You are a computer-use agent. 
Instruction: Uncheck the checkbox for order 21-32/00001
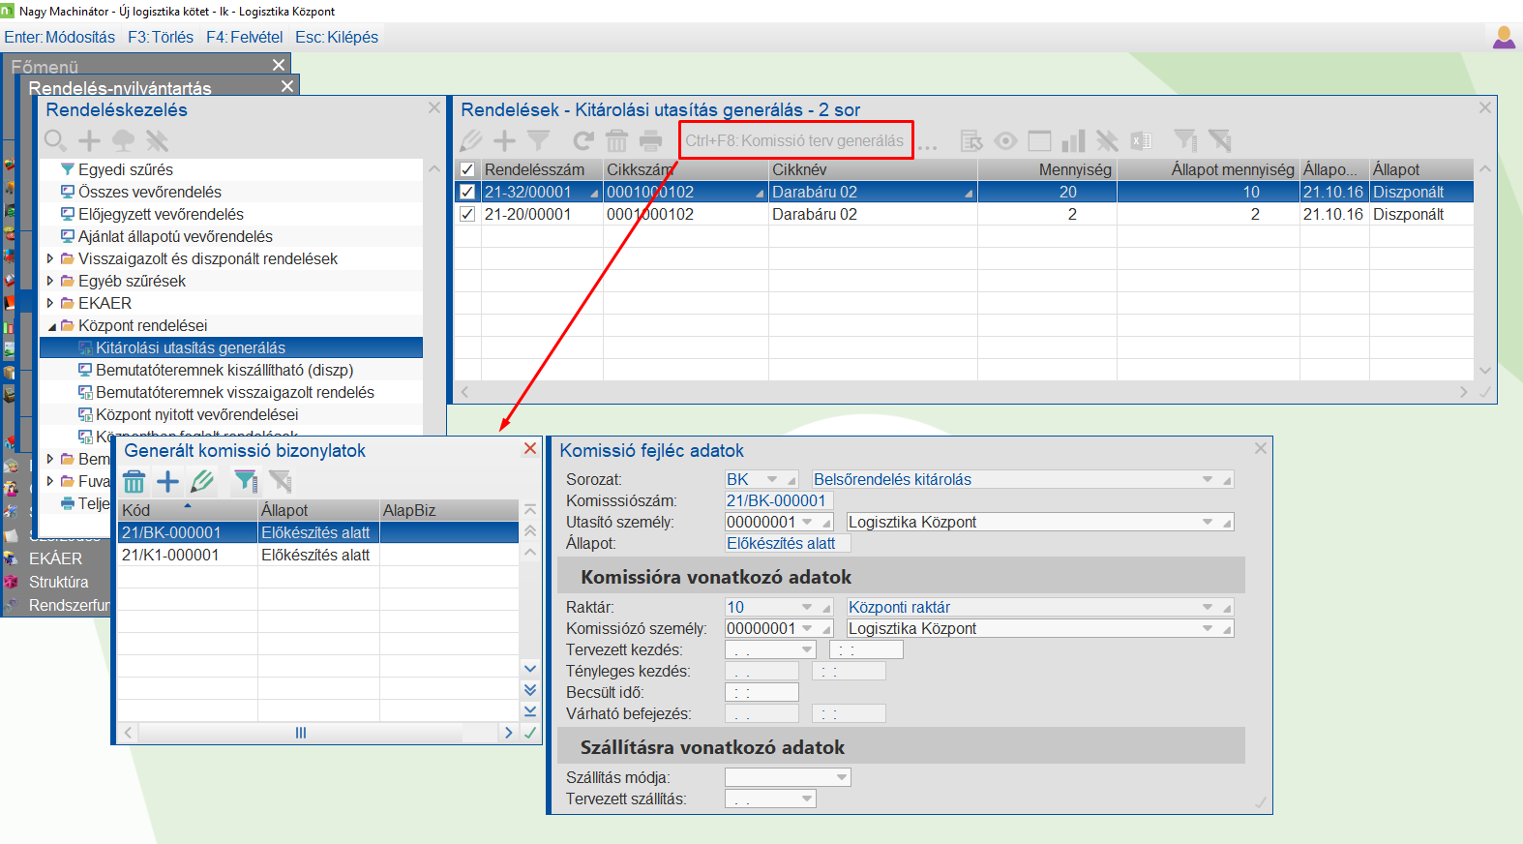tap(467, 192)
